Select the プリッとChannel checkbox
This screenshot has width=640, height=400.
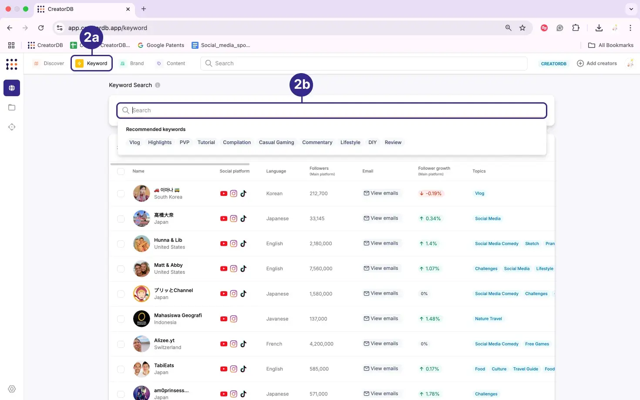point(121,294)
